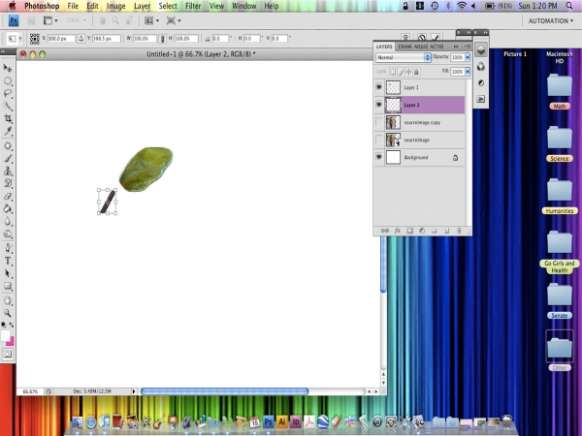Switch to the Channels tab
This screenshot has width=582, height=436.
pyautogui.click(x=404, y=47)
